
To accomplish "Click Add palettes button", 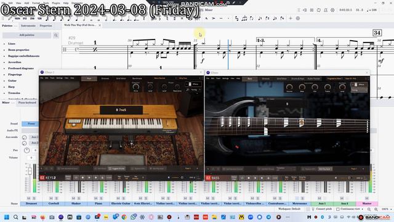I will tap(26, 35).
